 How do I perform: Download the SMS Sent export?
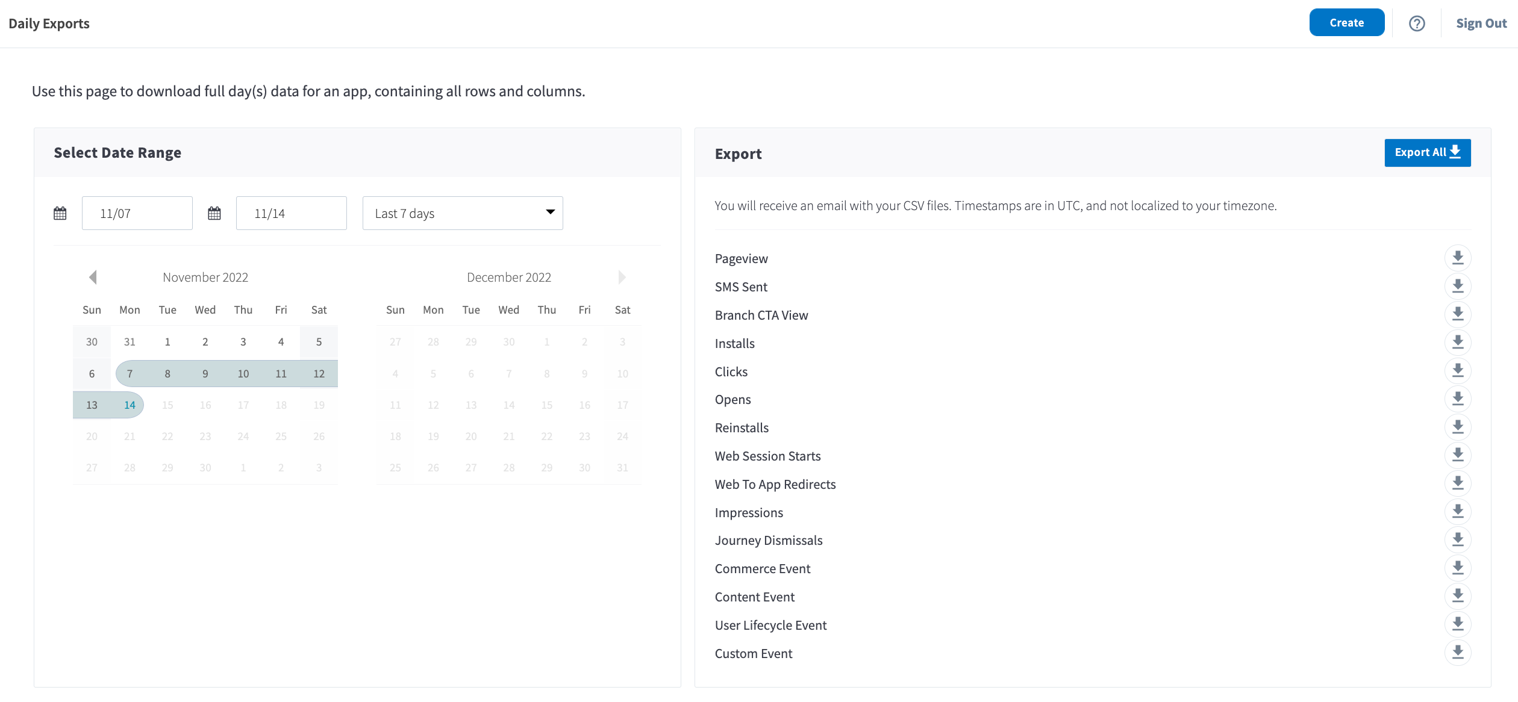pos(1457,287)
